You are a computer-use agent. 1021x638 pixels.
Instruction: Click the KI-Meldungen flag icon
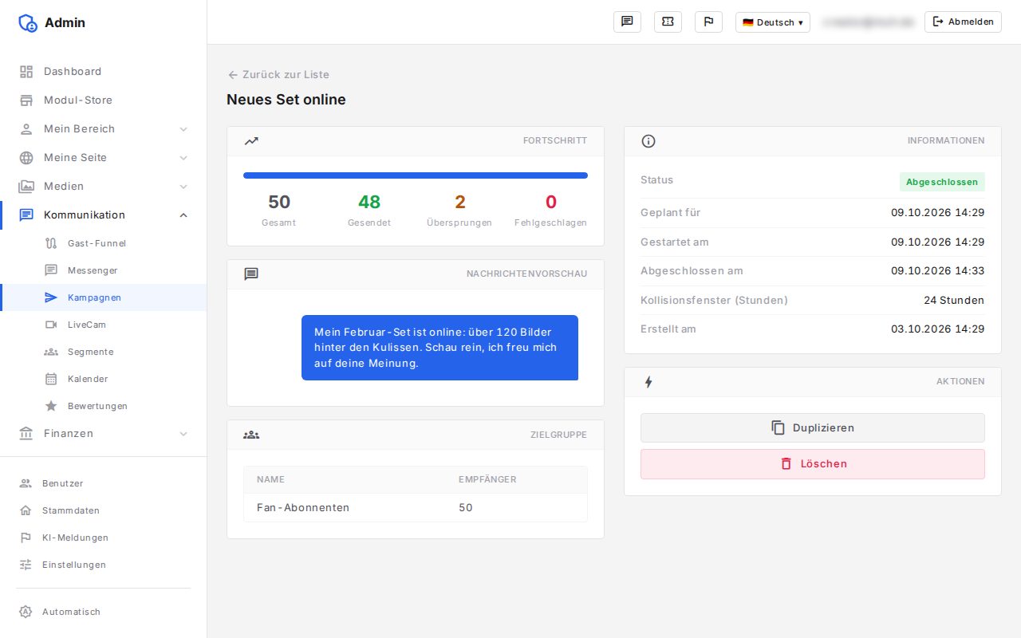coord(26,538)
